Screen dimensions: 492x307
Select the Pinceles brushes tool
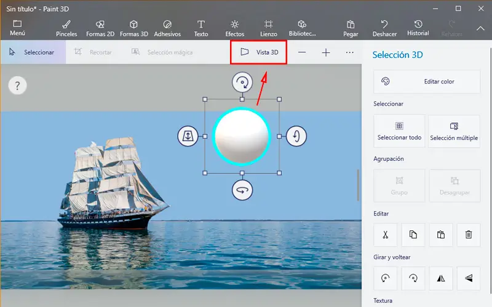(x=66, y=28)
